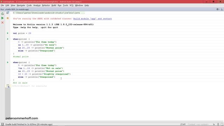Open the Tools menu
This screenshot has width=224, height=126.
pyautogui.click(x=65, y=5)
